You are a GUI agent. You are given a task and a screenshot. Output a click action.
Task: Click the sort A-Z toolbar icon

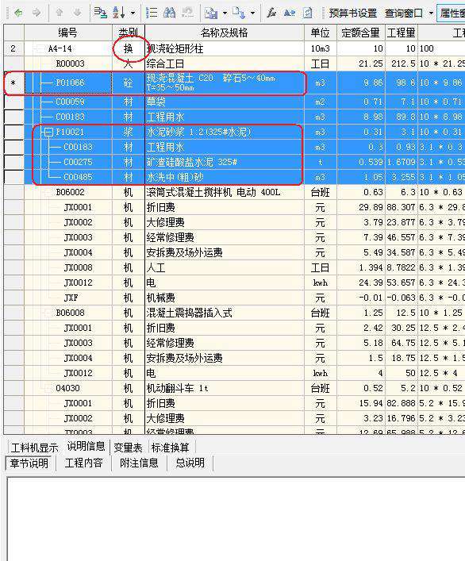click(x=119, y=13)
